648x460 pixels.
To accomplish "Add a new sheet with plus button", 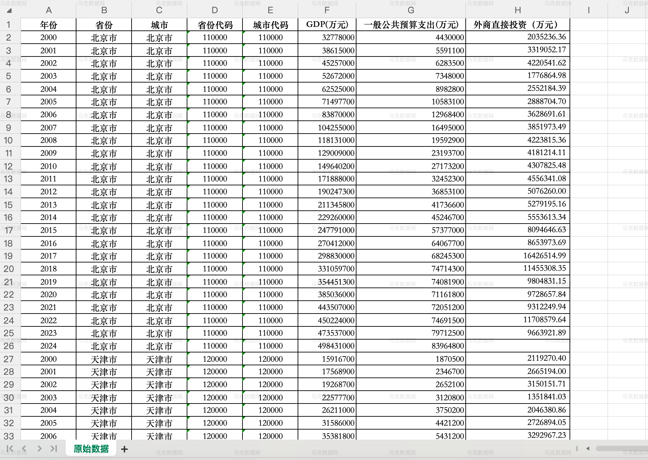I will coord(124,449).
